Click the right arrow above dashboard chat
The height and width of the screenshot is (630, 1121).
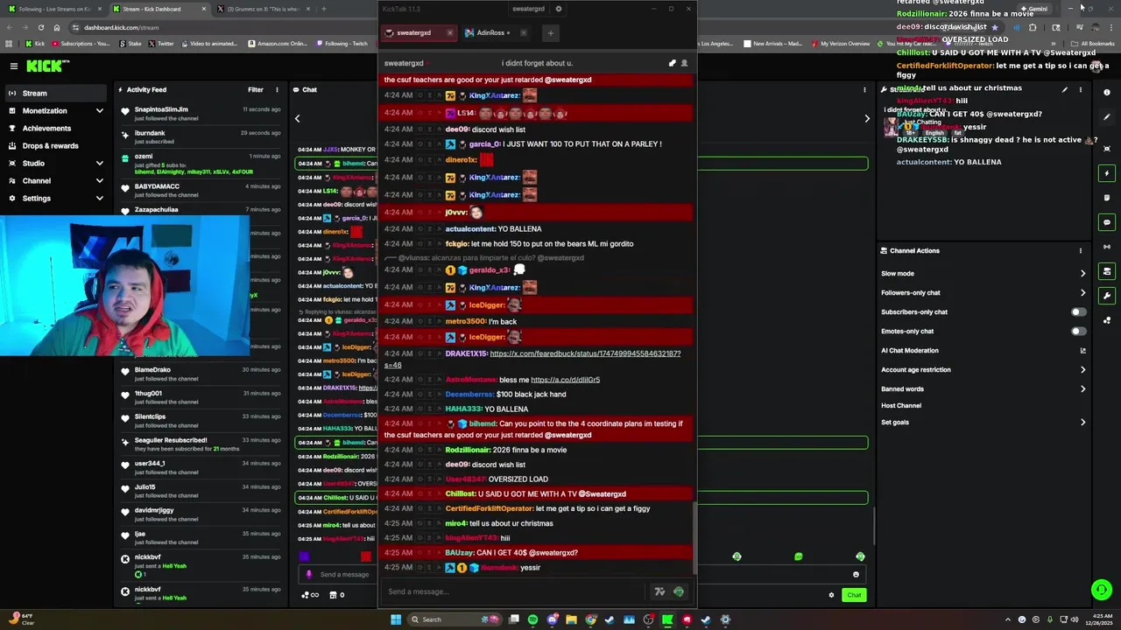tap(867, 118)
